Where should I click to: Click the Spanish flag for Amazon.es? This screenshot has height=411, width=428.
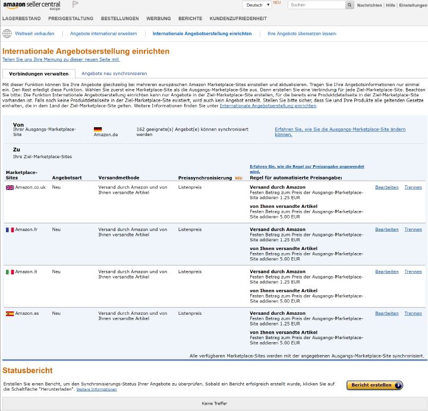tap(10, 314)
